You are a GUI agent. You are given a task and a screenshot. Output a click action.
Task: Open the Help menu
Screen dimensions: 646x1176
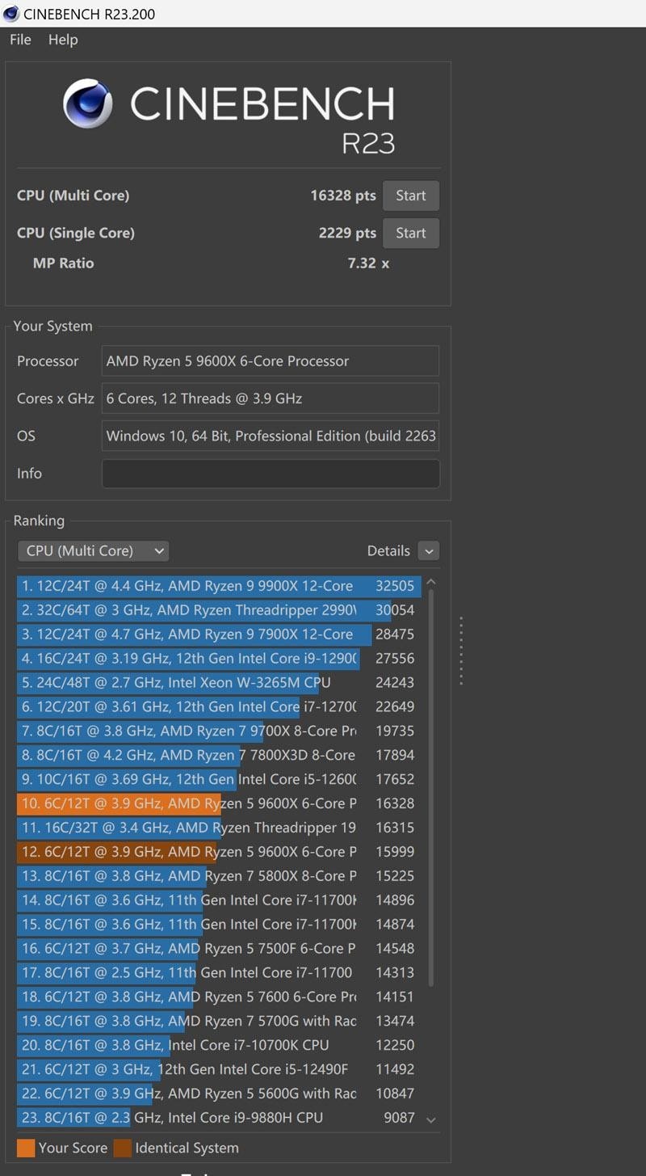(x=62, y=40)
